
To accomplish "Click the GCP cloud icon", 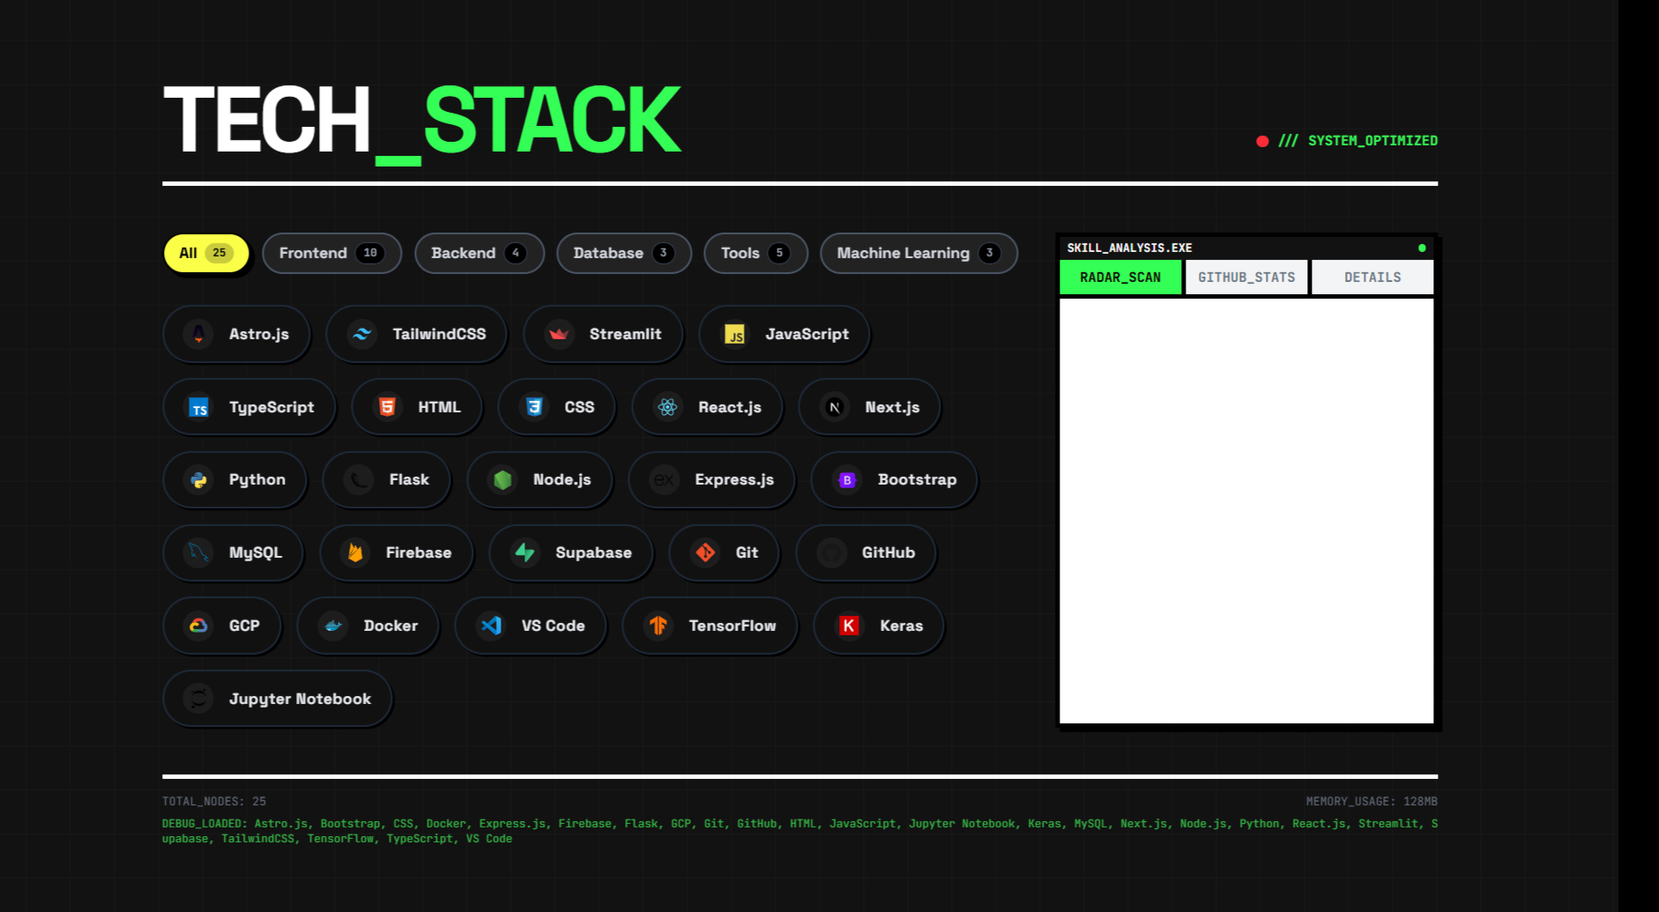I will coord(198,626).
